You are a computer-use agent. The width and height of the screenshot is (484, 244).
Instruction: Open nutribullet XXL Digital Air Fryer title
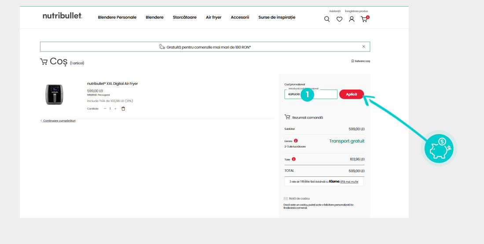112,84
